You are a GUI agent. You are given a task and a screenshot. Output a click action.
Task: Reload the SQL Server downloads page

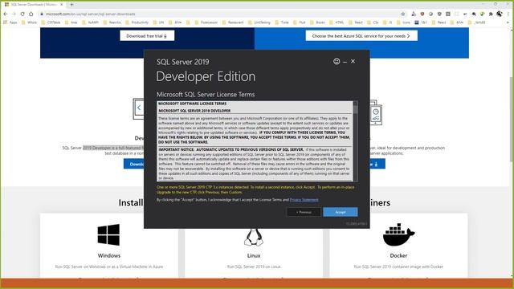(x=22, y=14)
